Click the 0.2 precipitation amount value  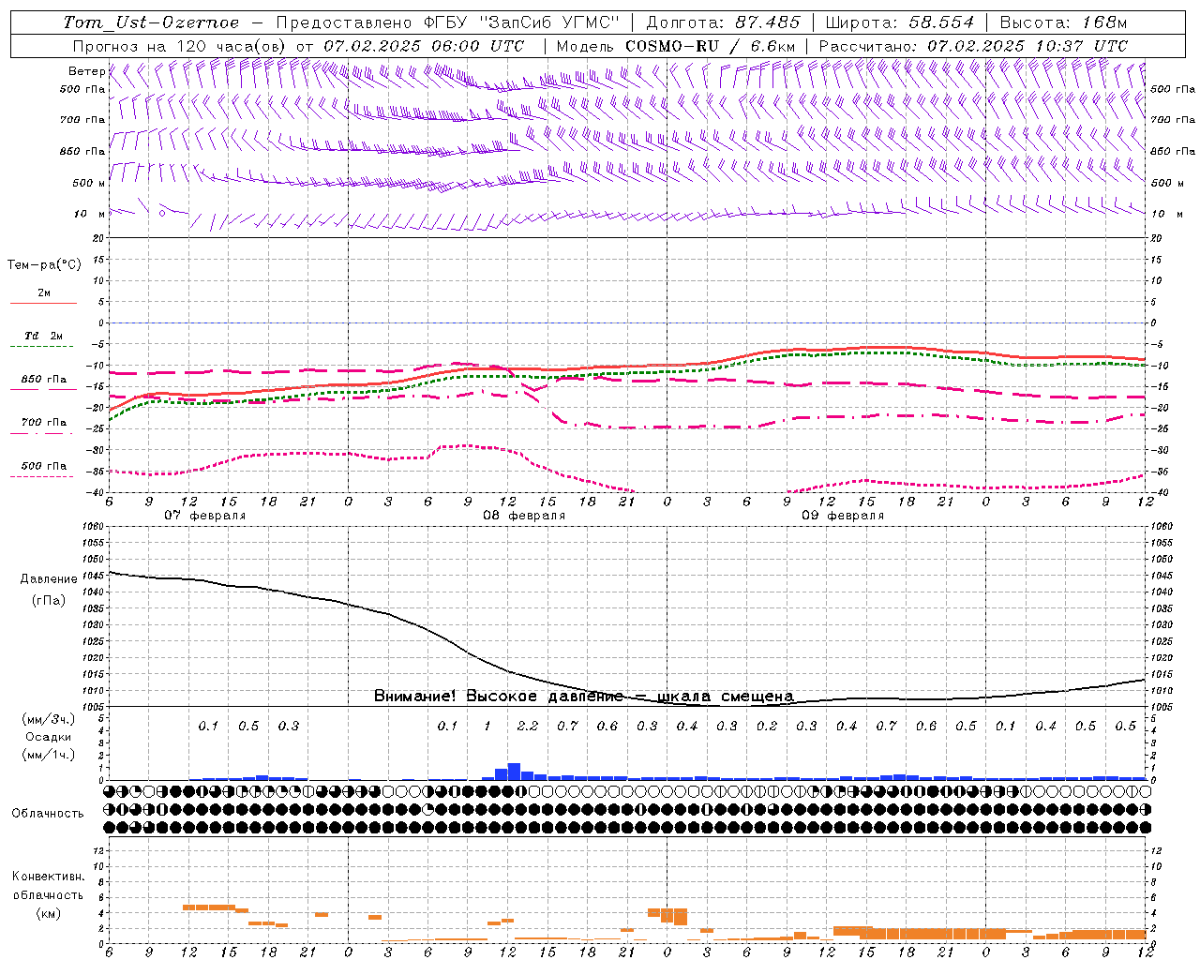pos(767,727)
